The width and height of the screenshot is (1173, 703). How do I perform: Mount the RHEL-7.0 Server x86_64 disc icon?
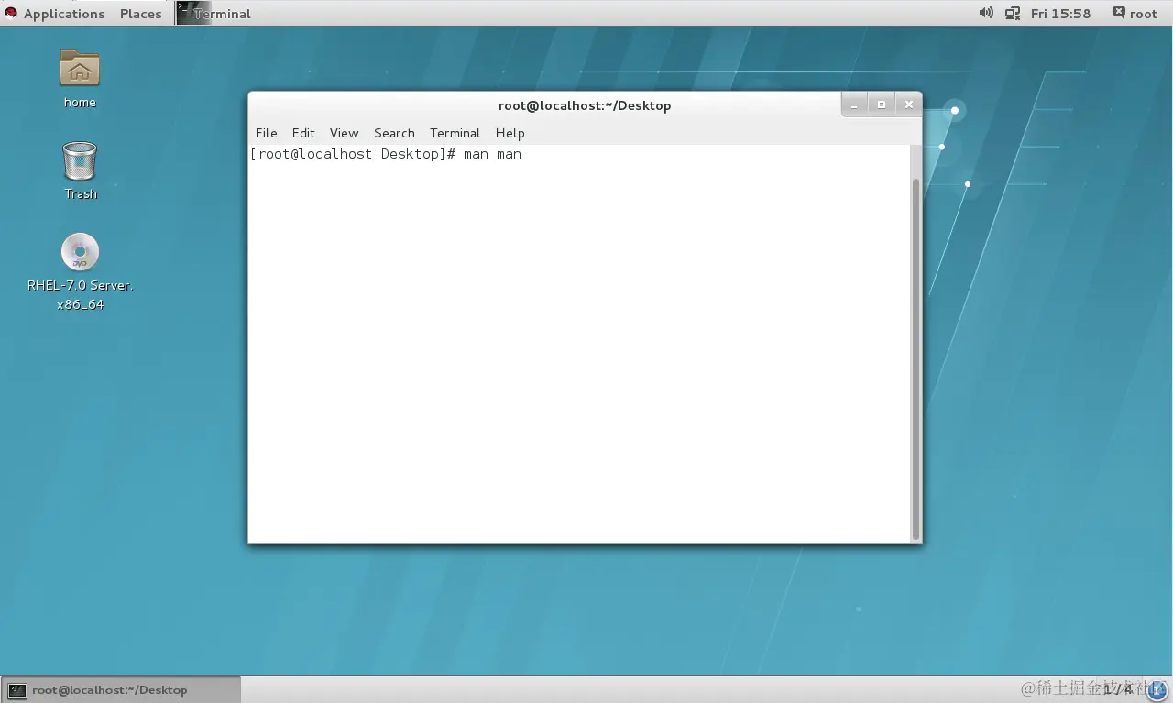tap(80, 252)
